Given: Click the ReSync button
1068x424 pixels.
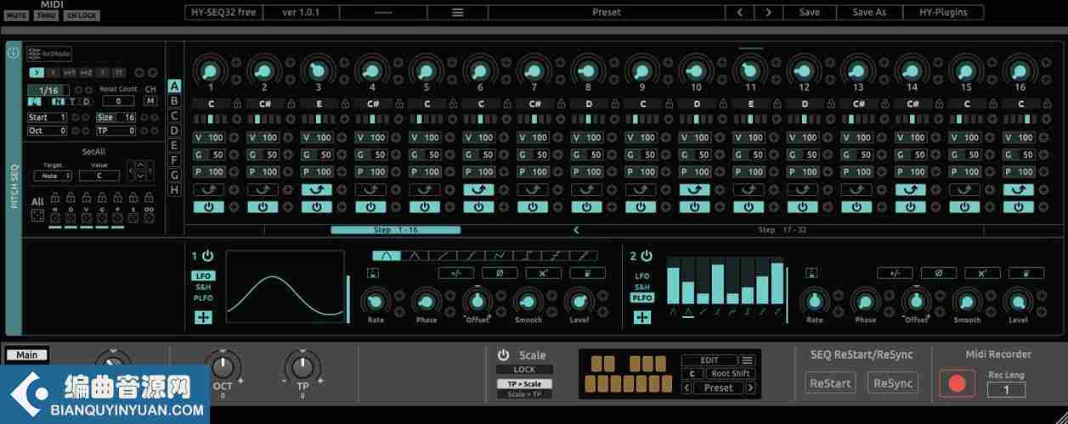Looking at the screenshot, I should point(893,382).
